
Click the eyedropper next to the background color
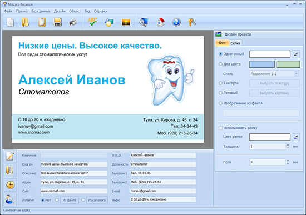click(x=296, y=54)
